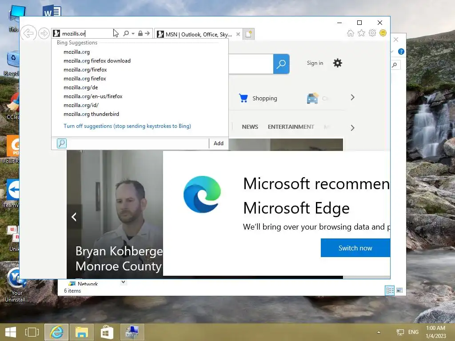
Task: Open MSN settings gear icon
Action: [338, 63]
